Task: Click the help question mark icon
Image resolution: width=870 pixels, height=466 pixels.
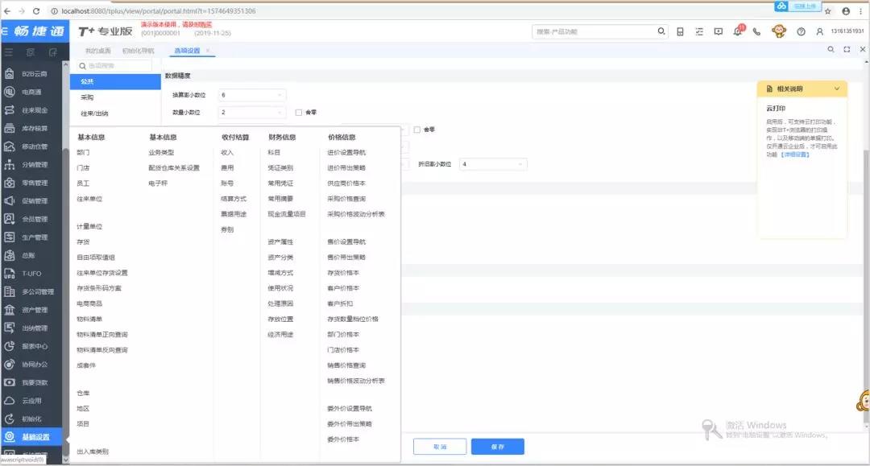Action: 802,31
